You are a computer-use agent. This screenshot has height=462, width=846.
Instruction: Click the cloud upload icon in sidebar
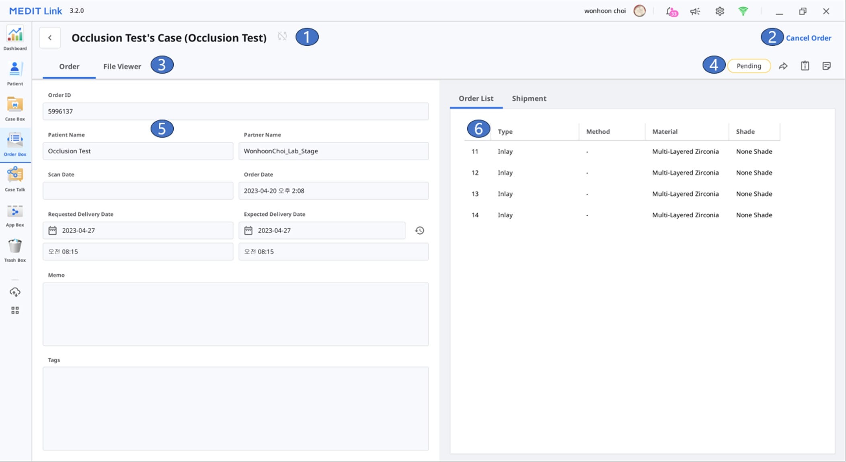click(x=15, y=292)
